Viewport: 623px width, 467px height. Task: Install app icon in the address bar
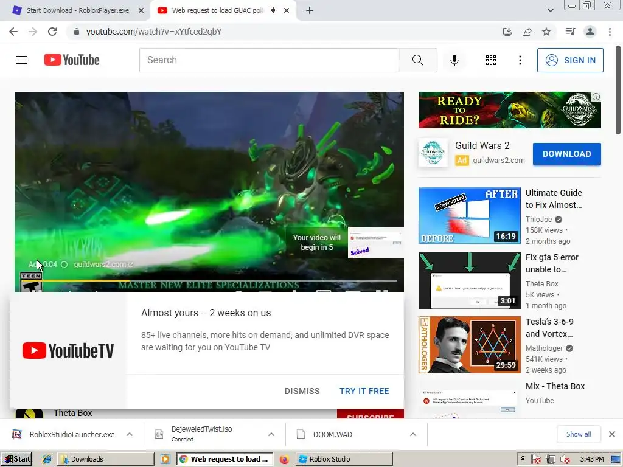[x=507, y=32]
